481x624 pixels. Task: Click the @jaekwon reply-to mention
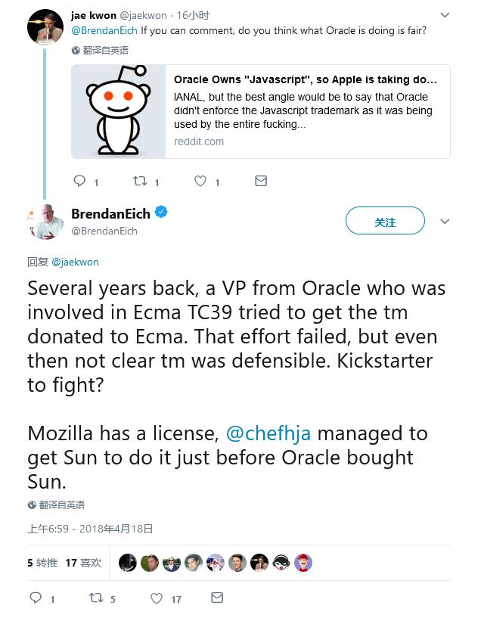tap(75, 262)
